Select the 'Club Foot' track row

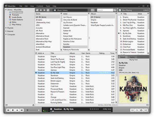pyautogui.click(x=75, y=86)
